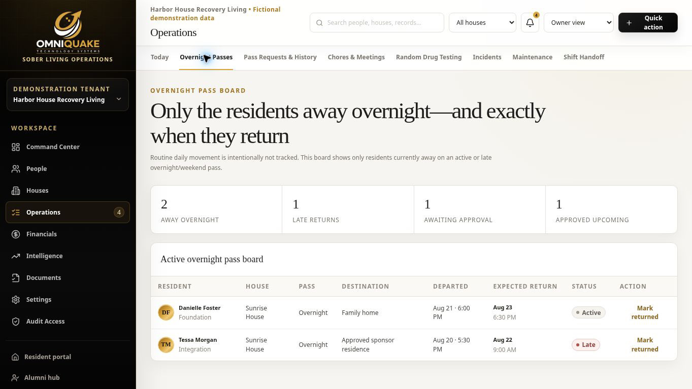Switch to the Today tab
The width and height of the screenshot is (692, 389).
point(159,57)
